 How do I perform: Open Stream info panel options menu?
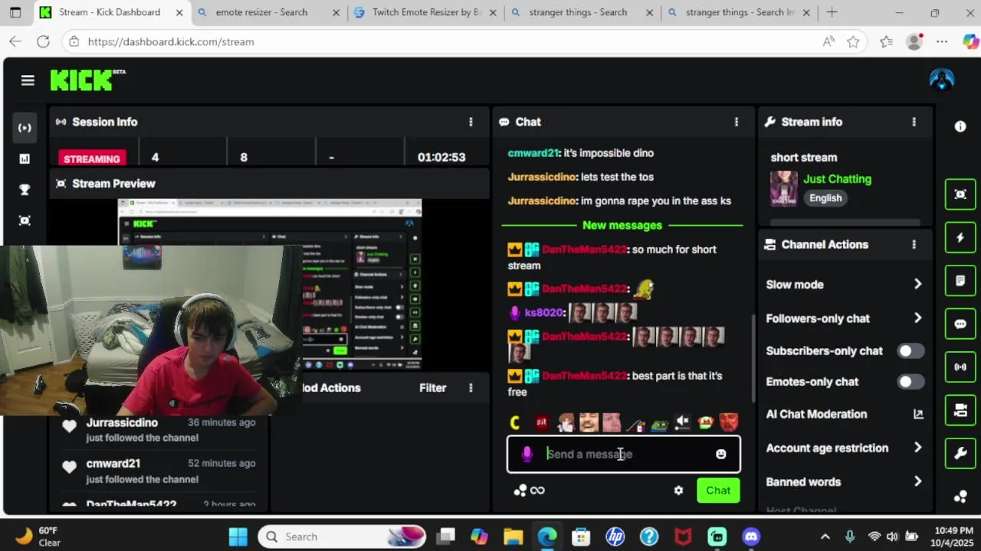[914, 122]
